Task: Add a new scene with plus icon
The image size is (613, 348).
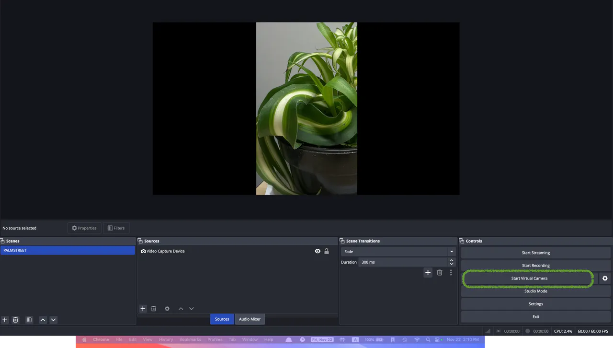Action: (5, 320)
